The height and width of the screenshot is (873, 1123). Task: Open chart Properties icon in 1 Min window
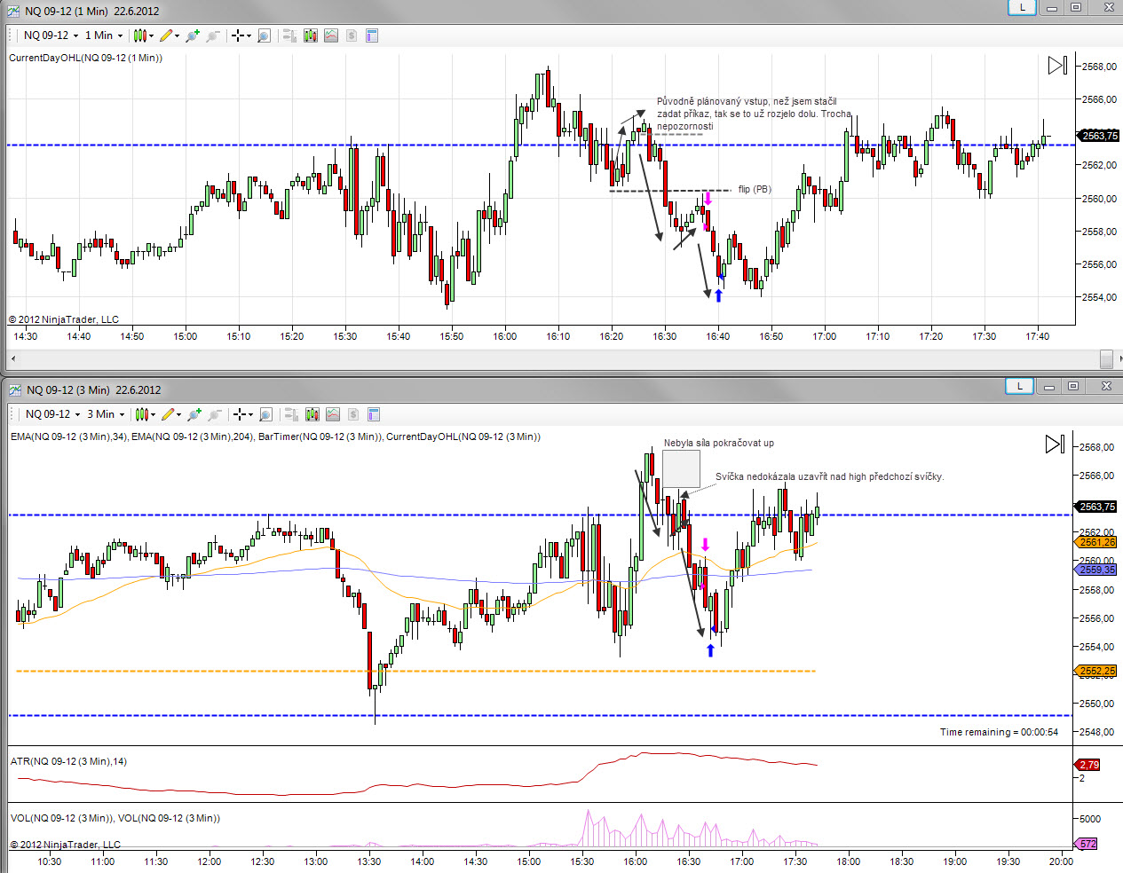click(x=372, y=35)
